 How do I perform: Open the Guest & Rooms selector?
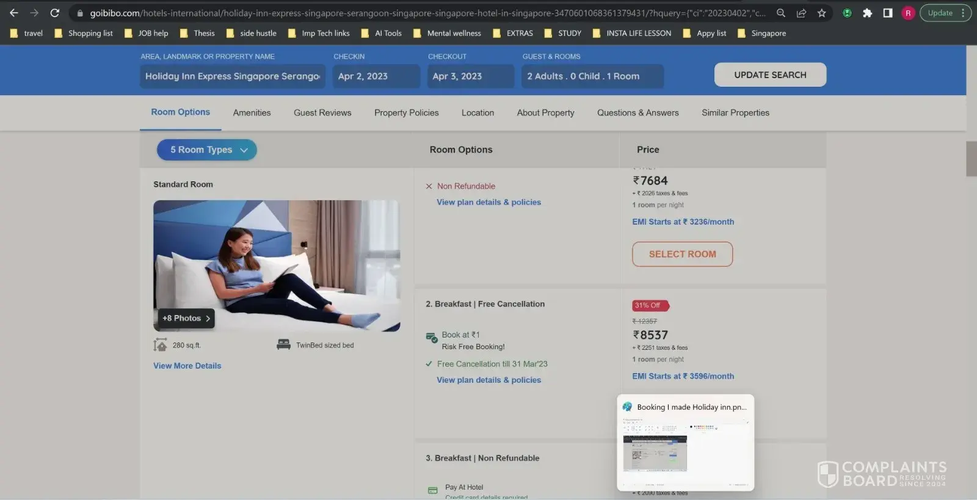[x=592, y=76]
